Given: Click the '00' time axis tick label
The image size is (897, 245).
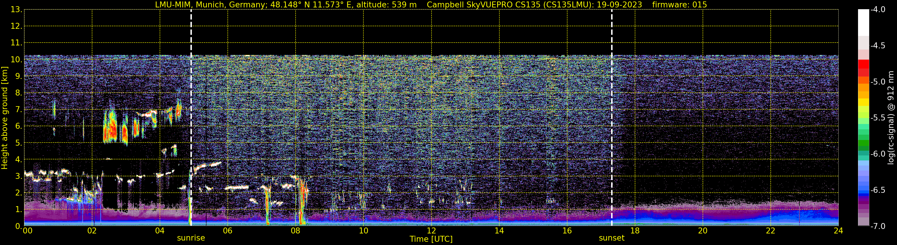Looking at the screenshot, I should (x=27, y=231).
